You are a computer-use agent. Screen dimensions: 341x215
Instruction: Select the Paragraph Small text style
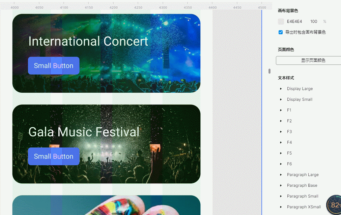pos(303,196)
